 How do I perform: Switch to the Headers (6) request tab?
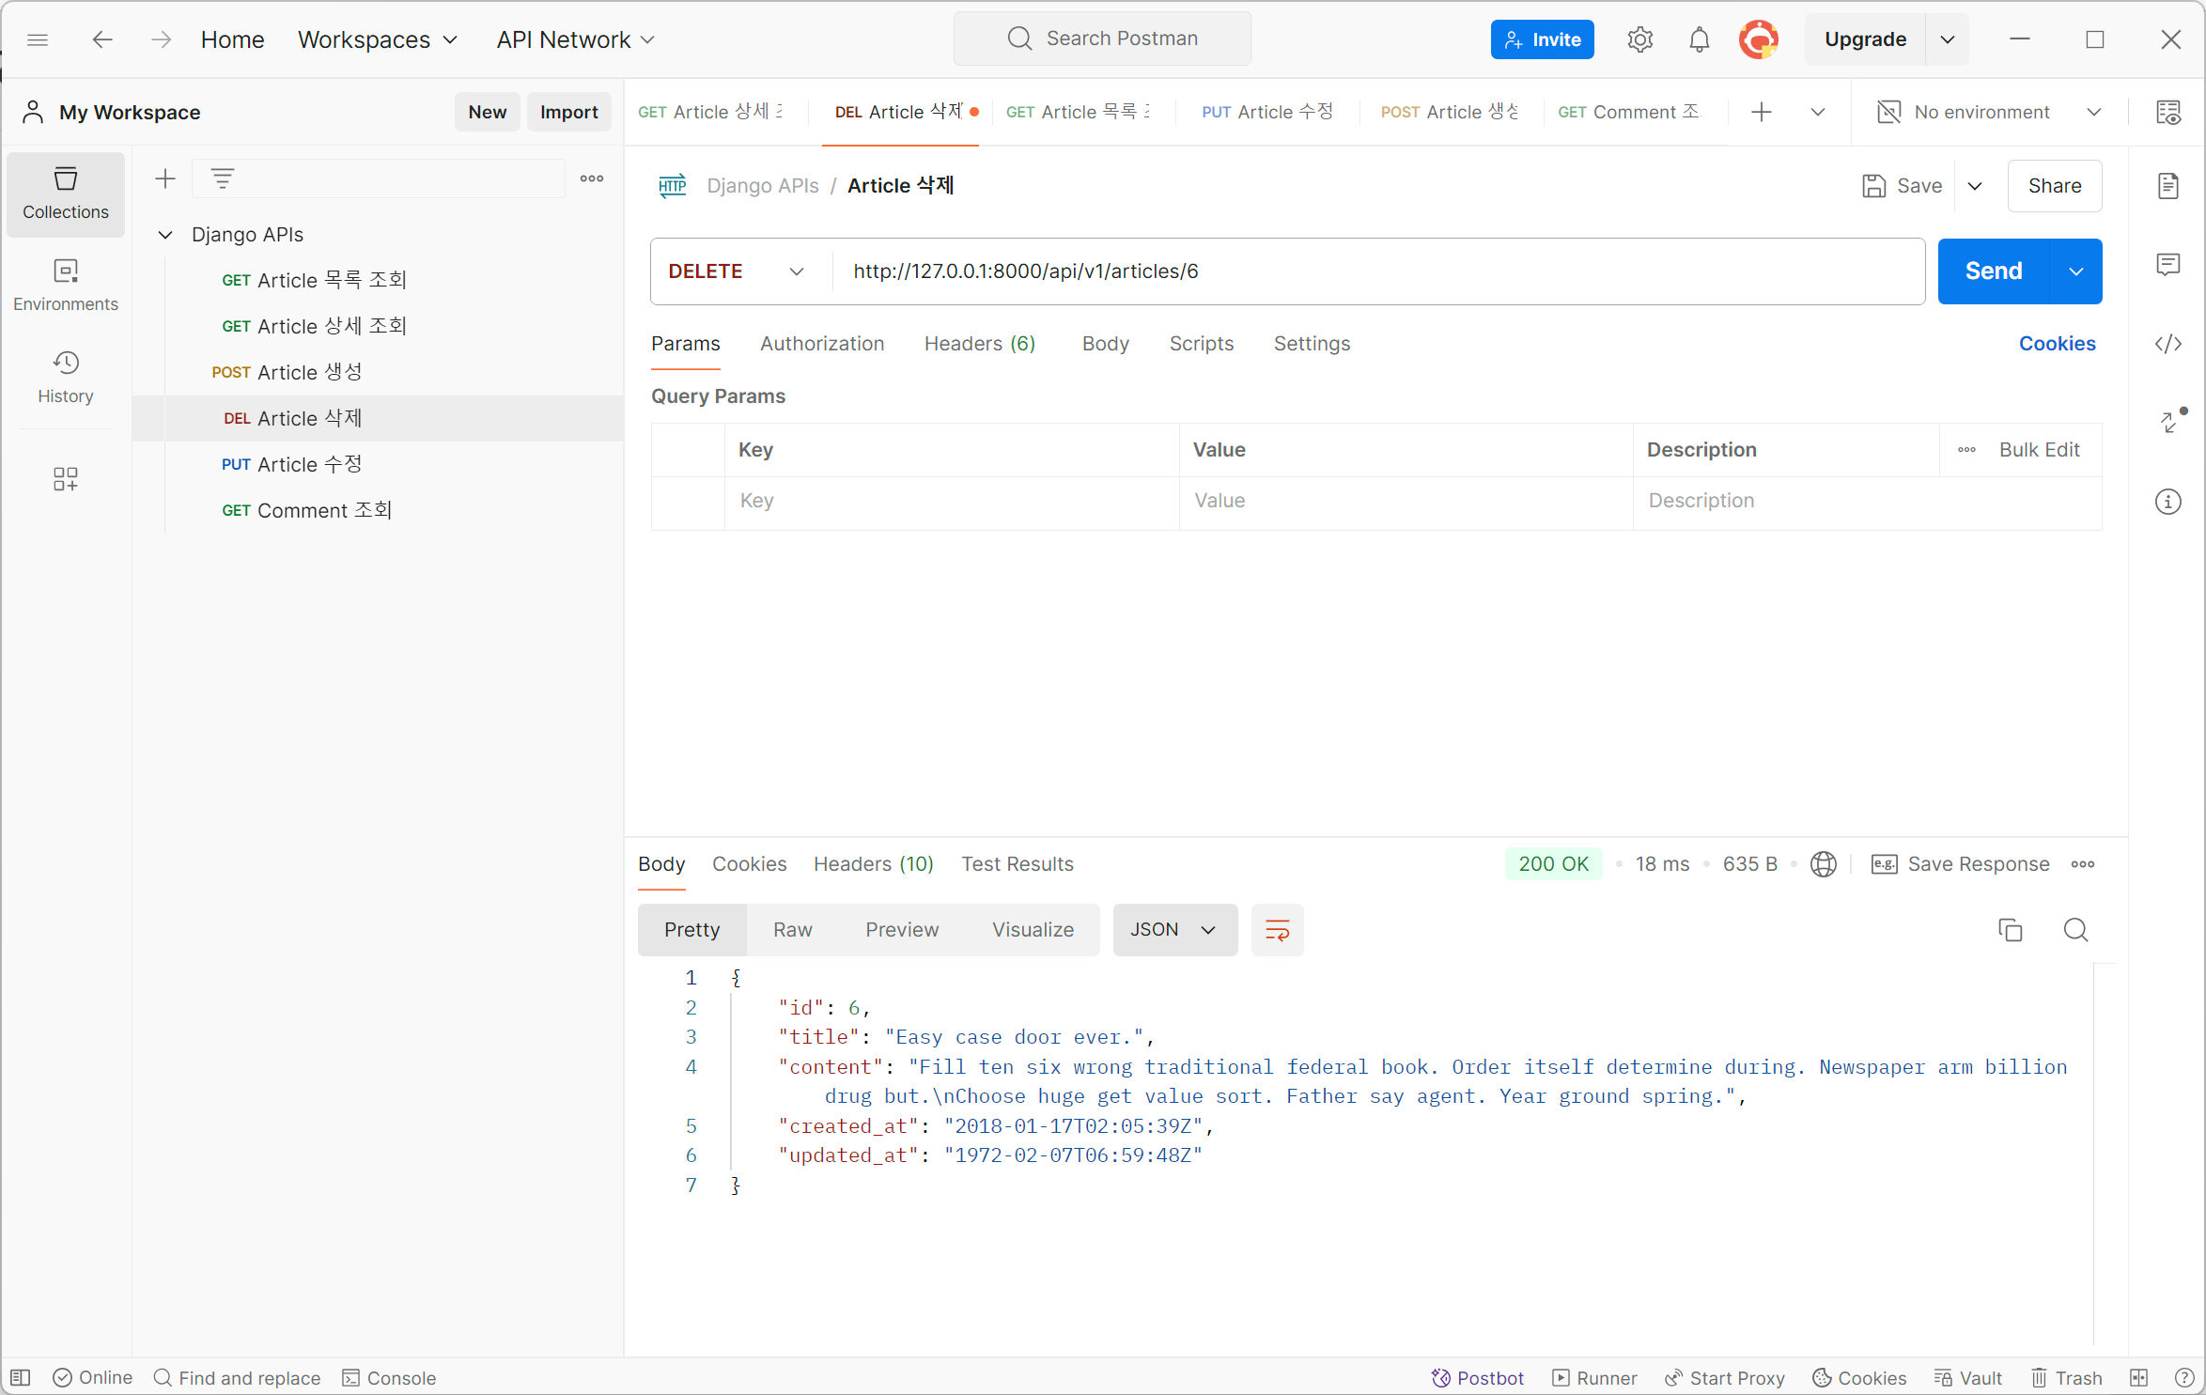980,344
